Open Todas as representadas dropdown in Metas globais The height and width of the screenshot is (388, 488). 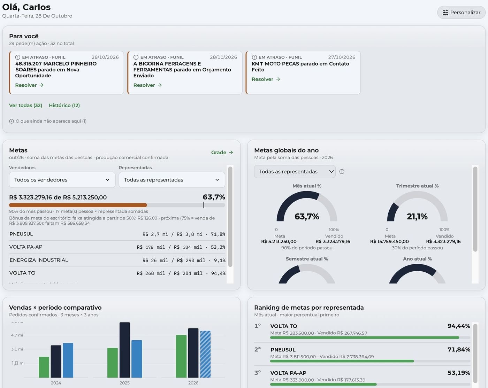[295, 171]
